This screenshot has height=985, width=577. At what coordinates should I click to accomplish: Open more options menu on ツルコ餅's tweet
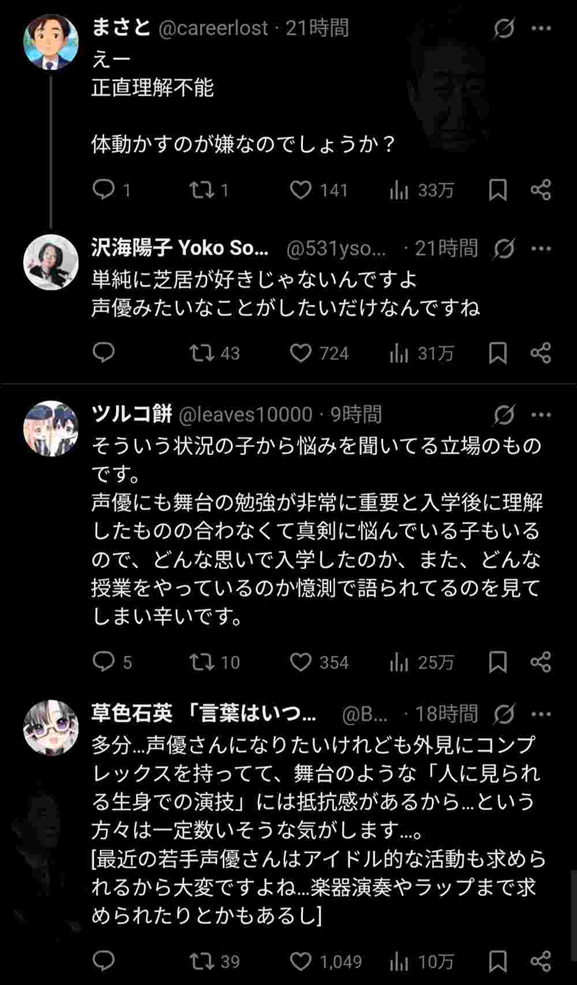[x=541, y=415]
